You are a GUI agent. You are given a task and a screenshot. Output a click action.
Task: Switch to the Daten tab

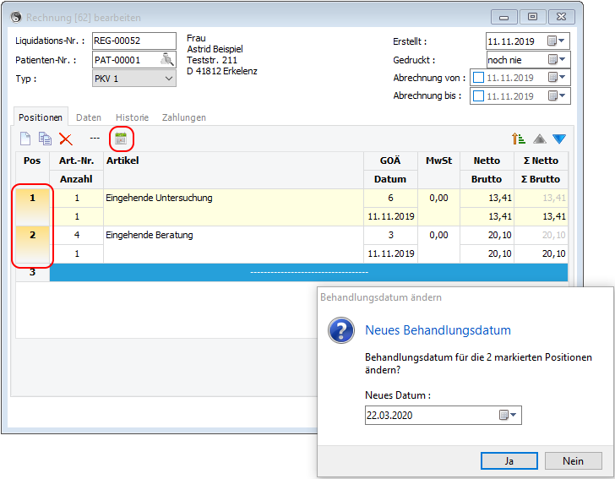click(89, 117)
